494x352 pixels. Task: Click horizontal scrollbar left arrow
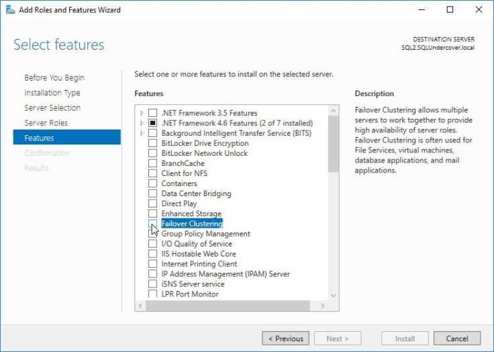coord(140,306)
